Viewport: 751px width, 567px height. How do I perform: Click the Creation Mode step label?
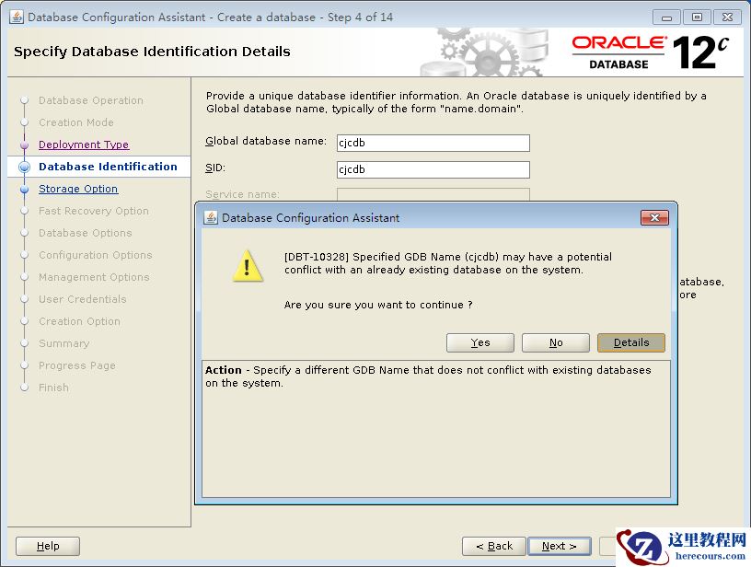76,122
